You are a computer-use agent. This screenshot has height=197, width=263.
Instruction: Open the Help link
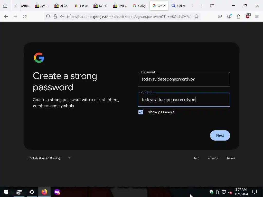point(196,158)
